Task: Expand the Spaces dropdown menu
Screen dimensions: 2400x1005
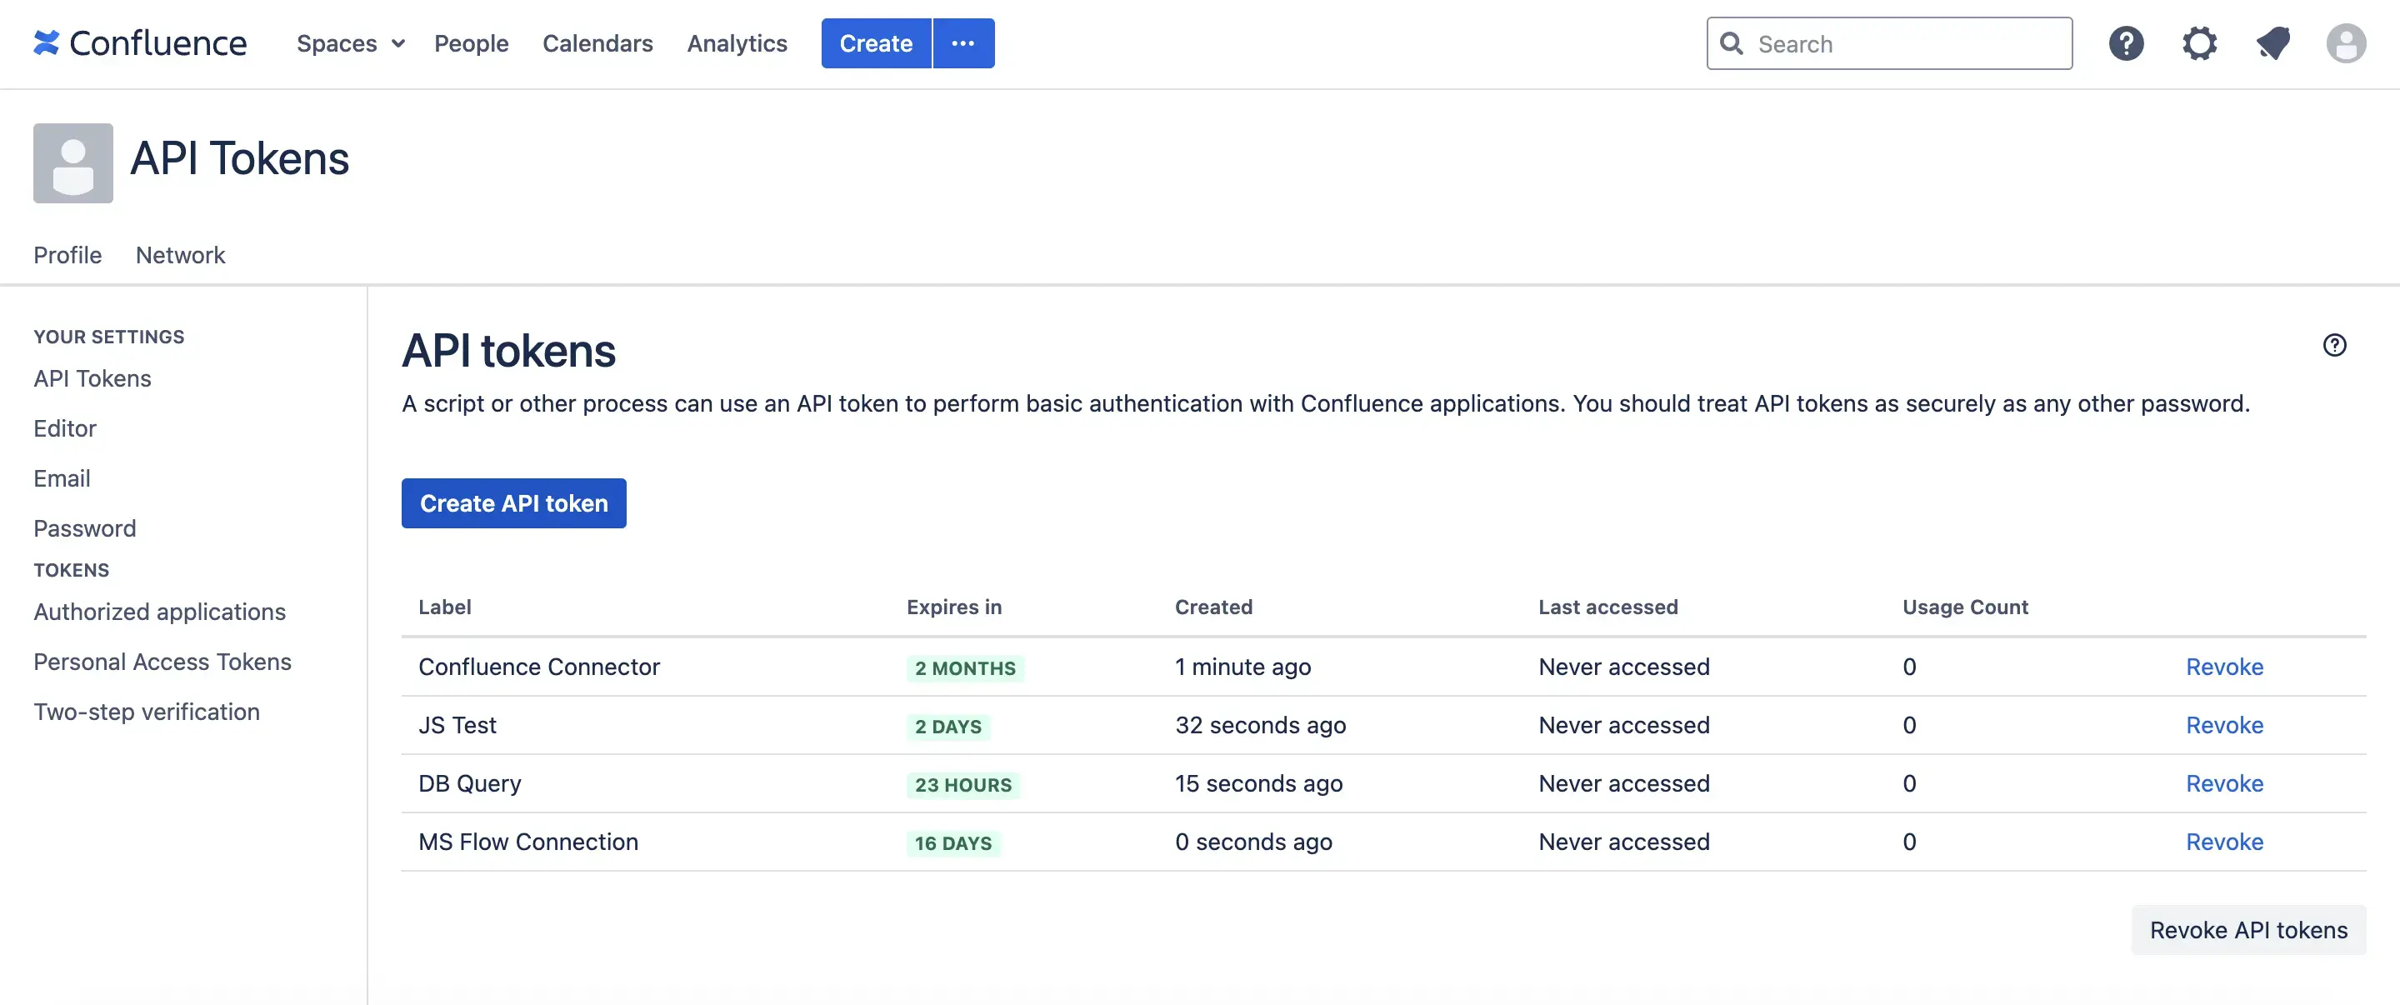Action: click(350, 42)
